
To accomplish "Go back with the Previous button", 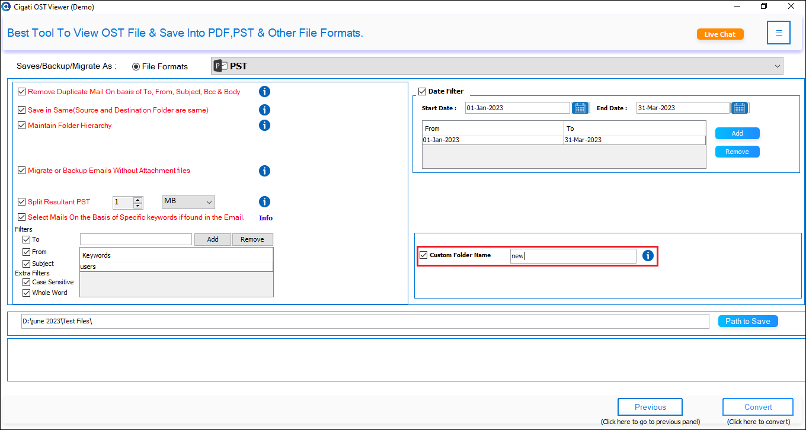I will (x=650, y=407).
